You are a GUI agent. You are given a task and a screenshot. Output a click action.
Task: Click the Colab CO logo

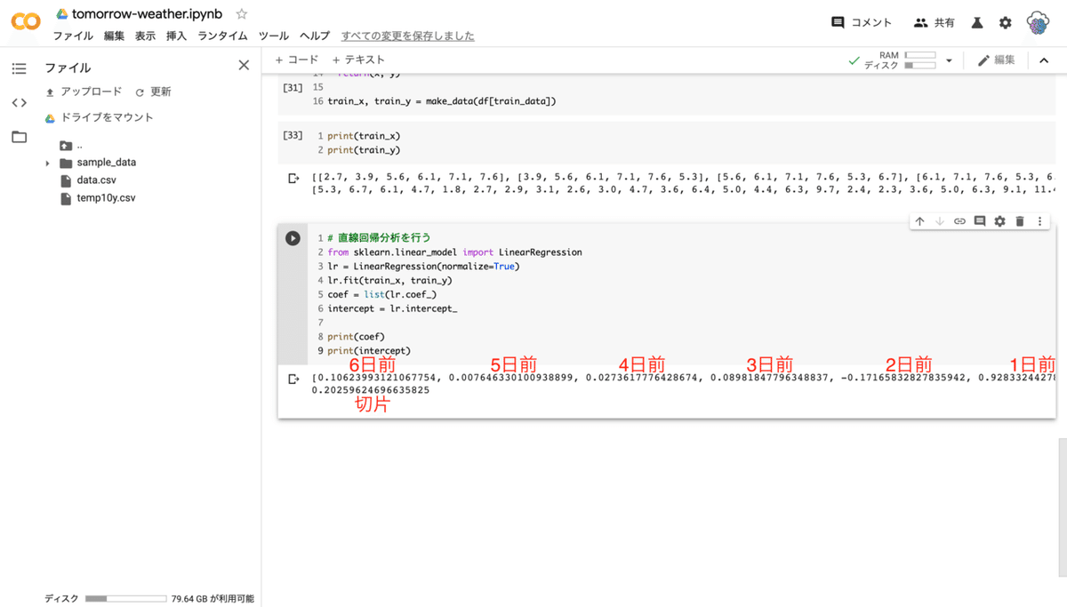(25, 22)
